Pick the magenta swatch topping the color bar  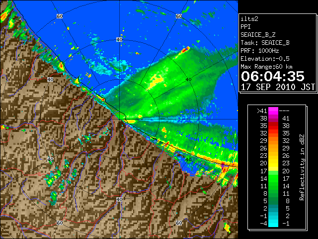(273, 111)
